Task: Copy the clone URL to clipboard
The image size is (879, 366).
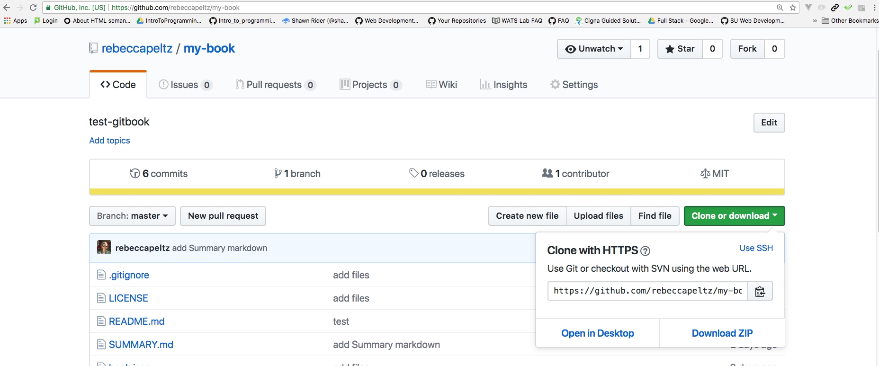Action: 760,291
